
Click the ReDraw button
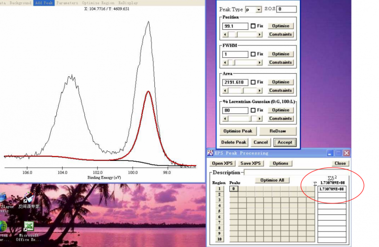tap(278, 131)
